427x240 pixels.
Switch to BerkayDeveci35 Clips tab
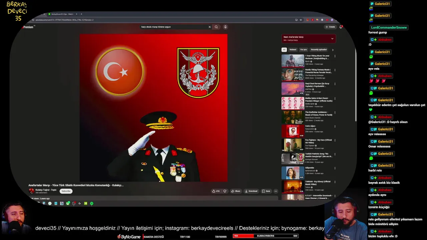tap(62, 14)
